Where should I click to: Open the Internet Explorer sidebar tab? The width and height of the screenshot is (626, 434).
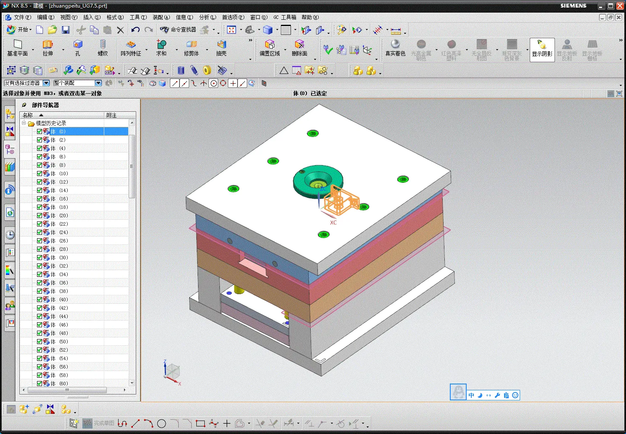(10, 213)
